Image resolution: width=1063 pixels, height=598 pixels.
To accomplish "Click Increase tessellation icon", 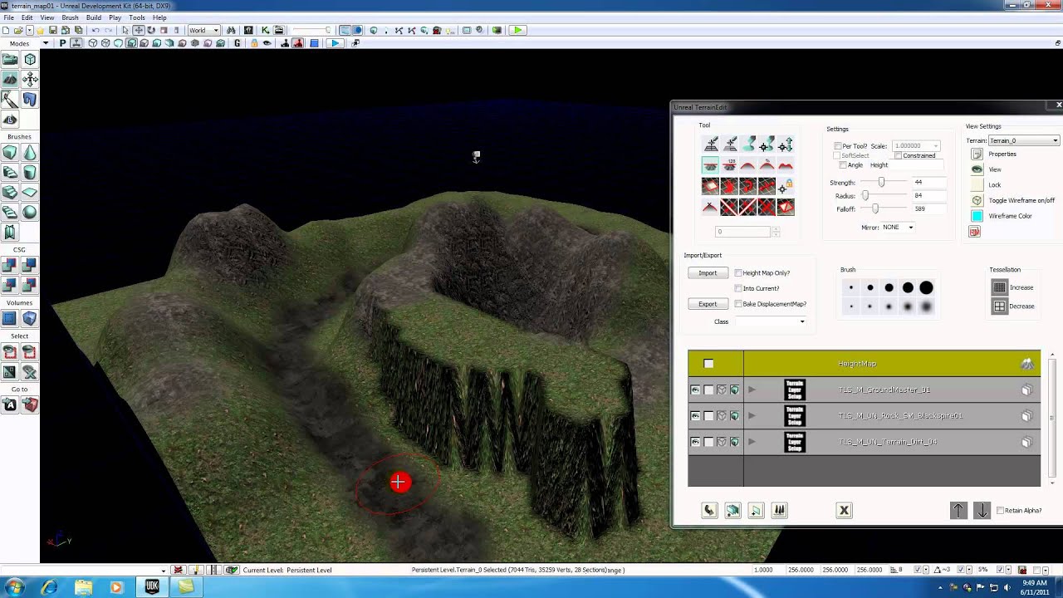I will [999, 287].
